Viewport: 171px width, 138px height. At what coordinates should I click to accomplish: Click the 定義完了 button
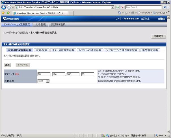tap(159, 36)
